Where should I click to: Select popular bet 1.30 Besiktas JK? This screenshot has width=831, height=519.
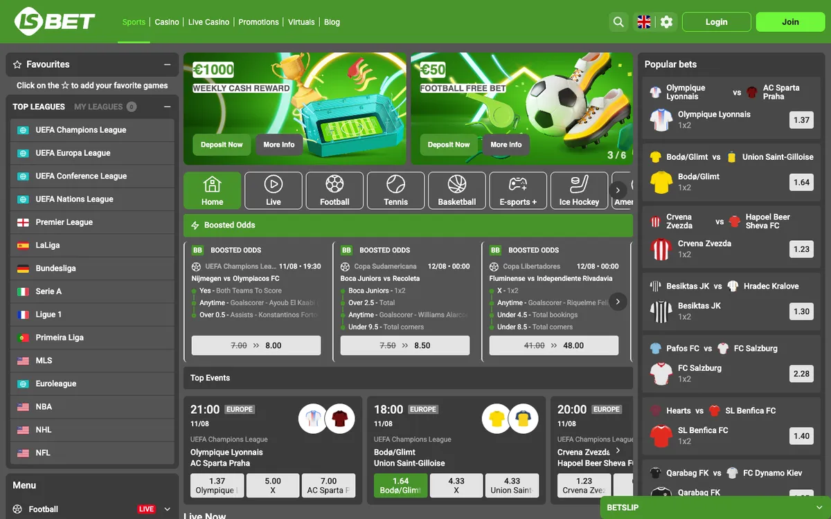[802, 312]
